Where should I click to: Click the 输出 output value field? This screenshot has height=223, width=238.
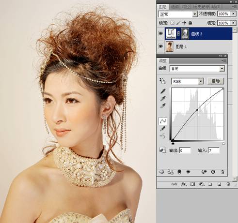click(185, 150)
